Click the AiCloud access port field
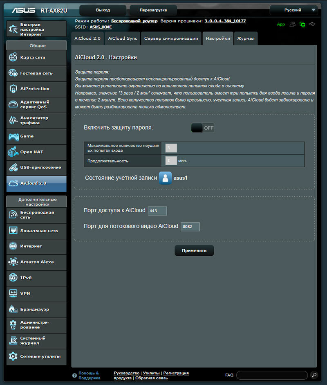Image resolution: width=327 pixels, height=385 pixels. click(157, 211)
